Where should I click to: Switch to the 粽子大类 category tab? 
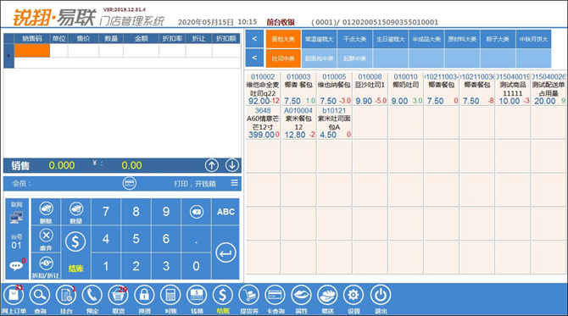[x=498, y=39]
